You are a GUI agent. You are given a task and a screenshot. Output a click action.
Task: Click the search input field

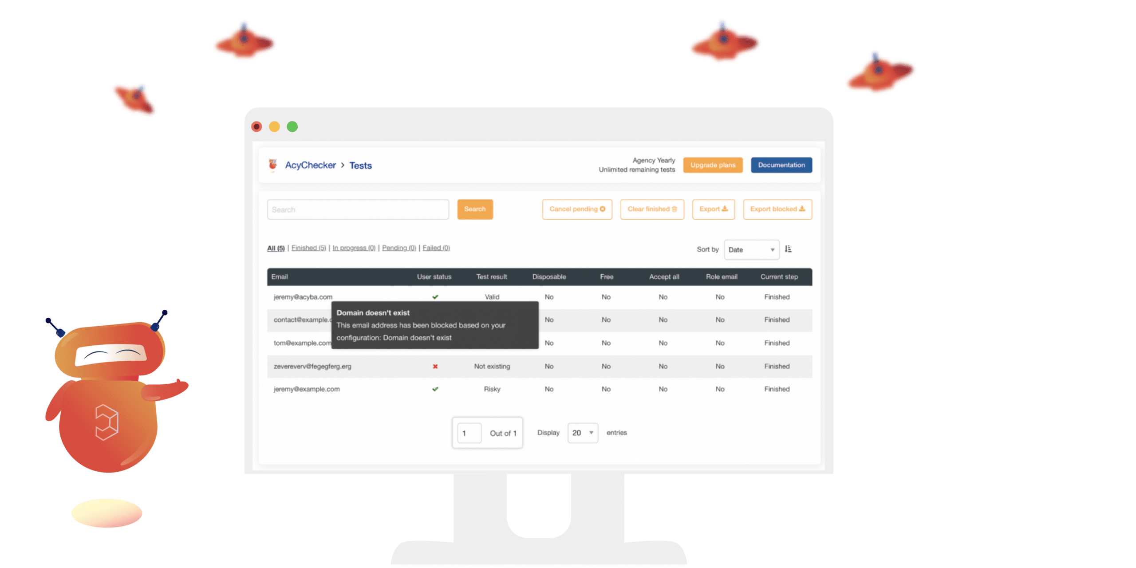pyautogui.click(x=358, y=209)
